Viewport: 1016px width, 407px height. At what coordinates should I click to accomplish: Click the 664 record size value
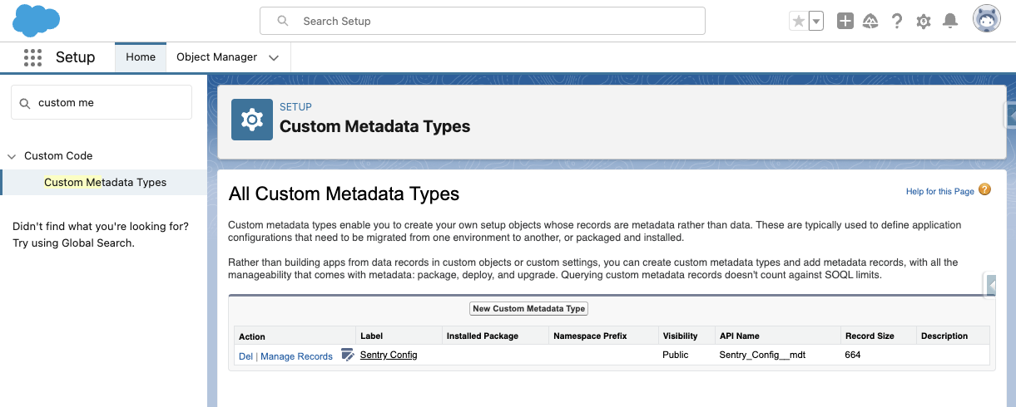point(852,355)
